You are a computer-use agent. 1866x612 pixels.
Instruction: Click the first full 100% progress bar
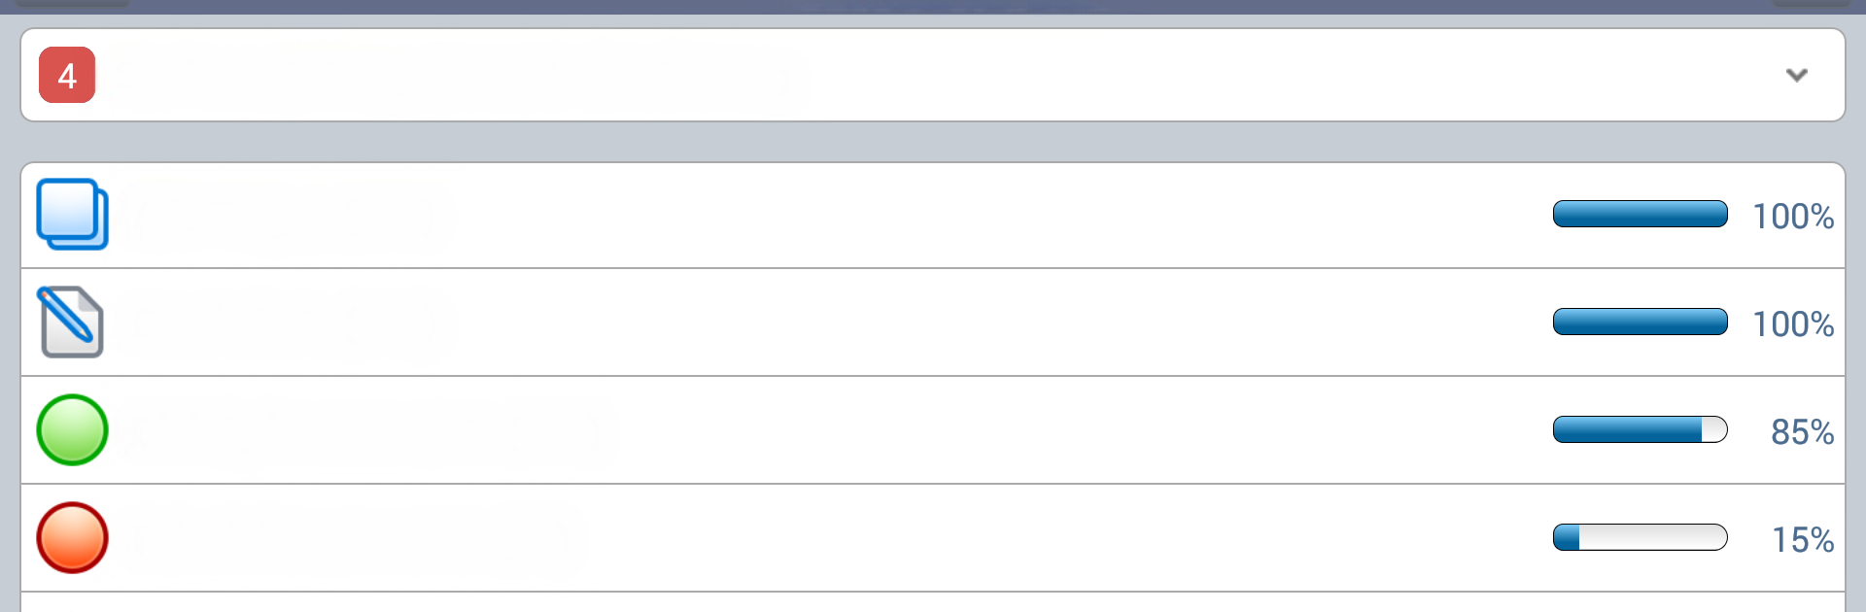[x=1640, y=214]
